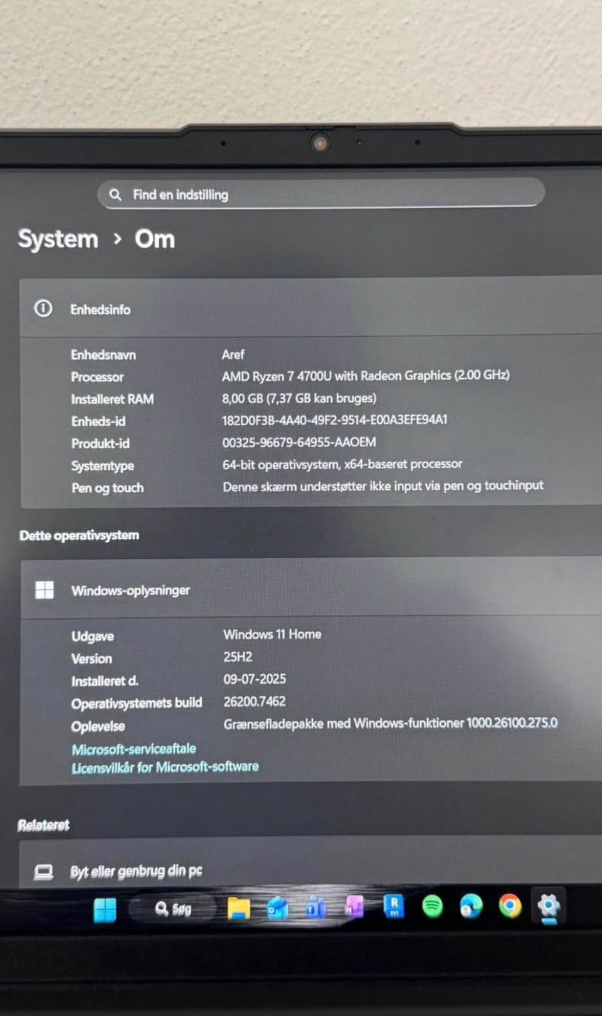Open Microsoft Edge from the taskbar
602x1016 pixels.
tap(471, 906)
